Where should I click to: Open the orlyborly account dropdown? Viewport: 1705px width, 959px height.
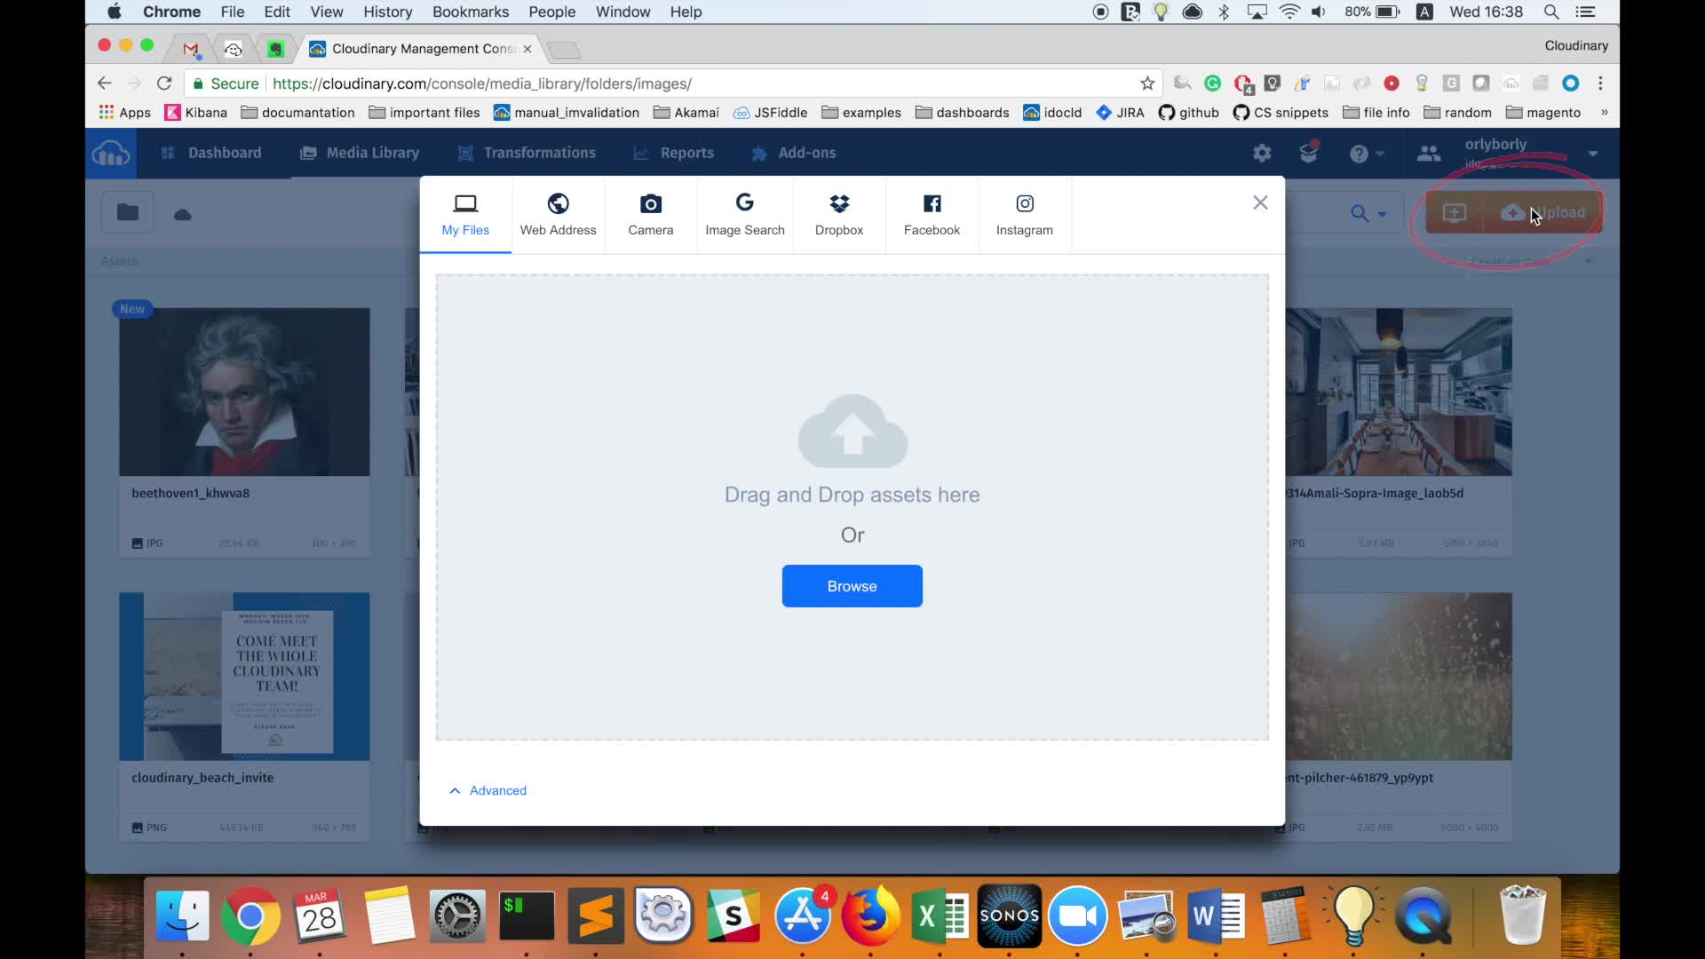(x=1592, y=154)
